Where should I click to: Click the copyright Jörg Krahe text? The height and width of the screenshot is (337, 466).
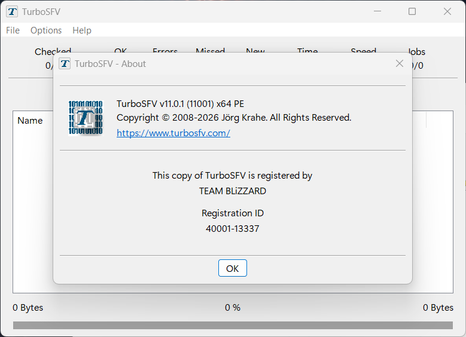click(234, 118)
